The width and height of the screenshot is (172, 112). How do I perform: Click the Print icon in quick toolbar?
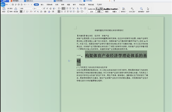(x=19, y=5)
